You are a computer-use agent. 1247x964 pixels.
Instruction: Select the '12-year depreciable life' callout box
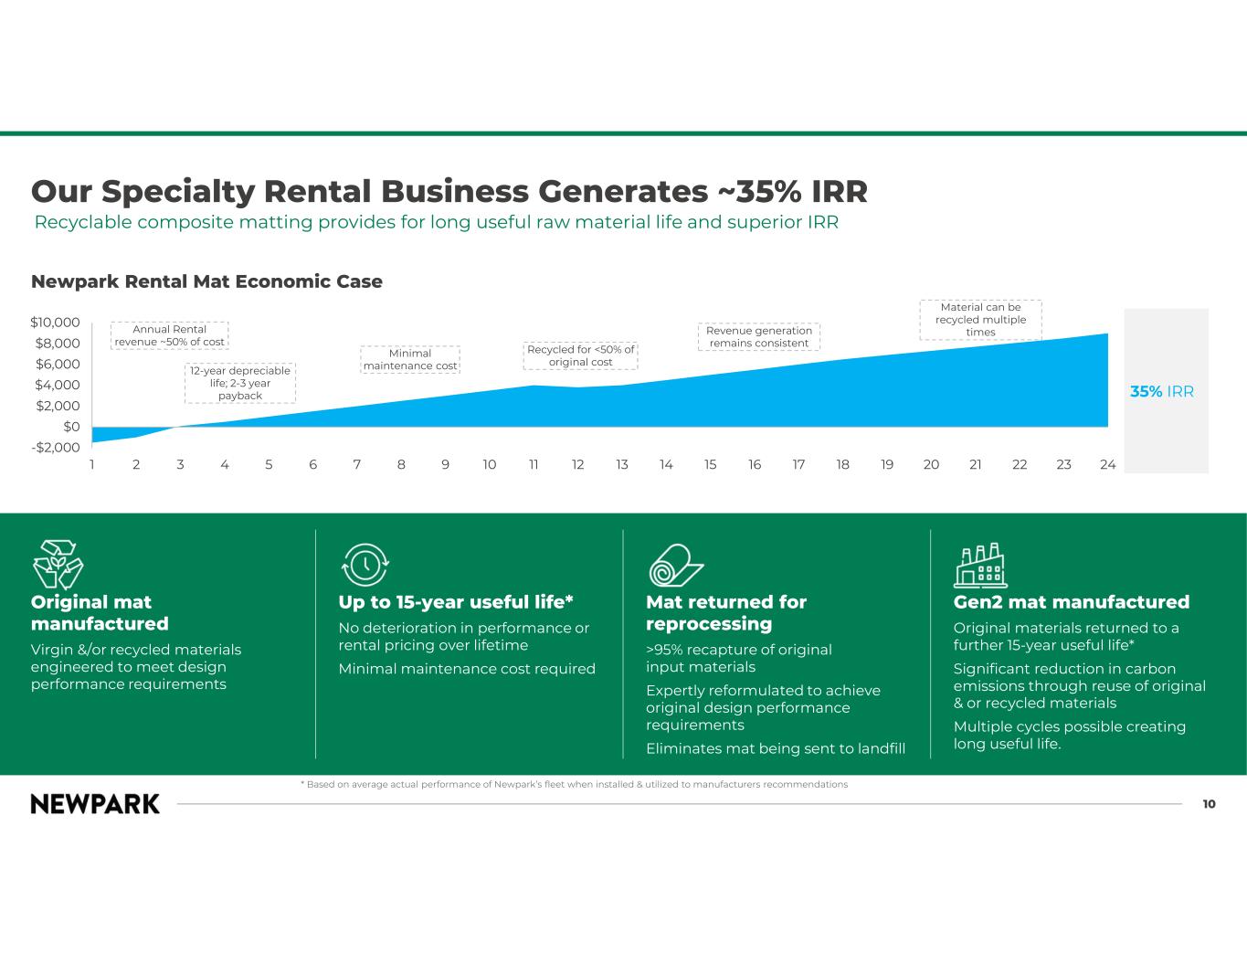pyautogui.click(x=240, y=383)
